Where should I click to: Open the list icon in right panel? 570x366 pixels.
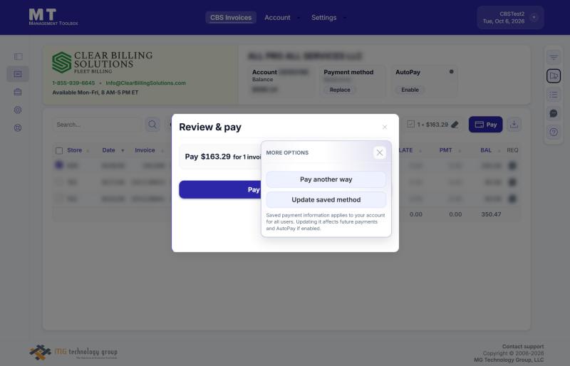pos(554,95)
